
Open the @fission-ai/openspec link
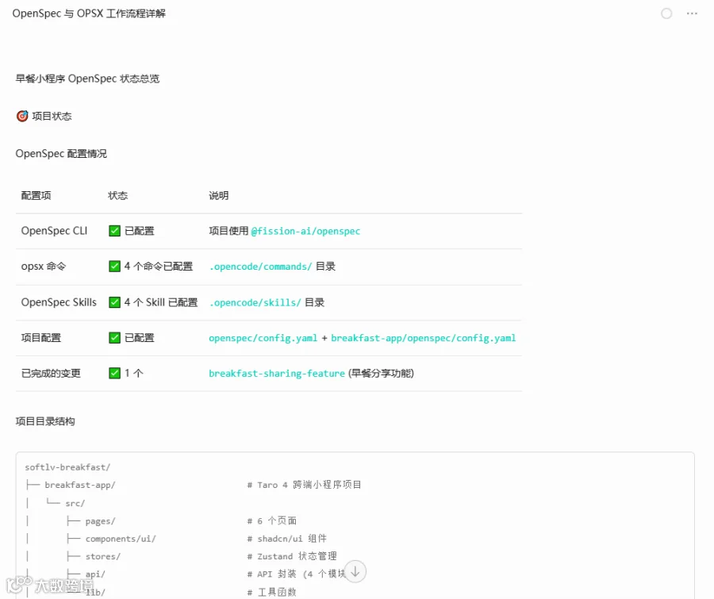pyautogui.click(x=305, y=231)
